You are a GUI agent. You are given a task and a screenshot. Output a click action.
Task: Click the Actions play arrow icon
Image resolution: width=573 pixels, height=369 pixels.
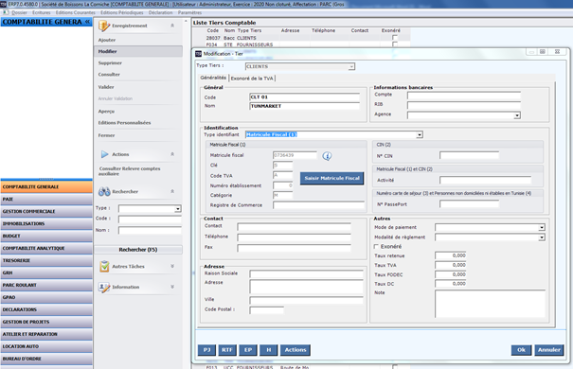click(105, 154)
